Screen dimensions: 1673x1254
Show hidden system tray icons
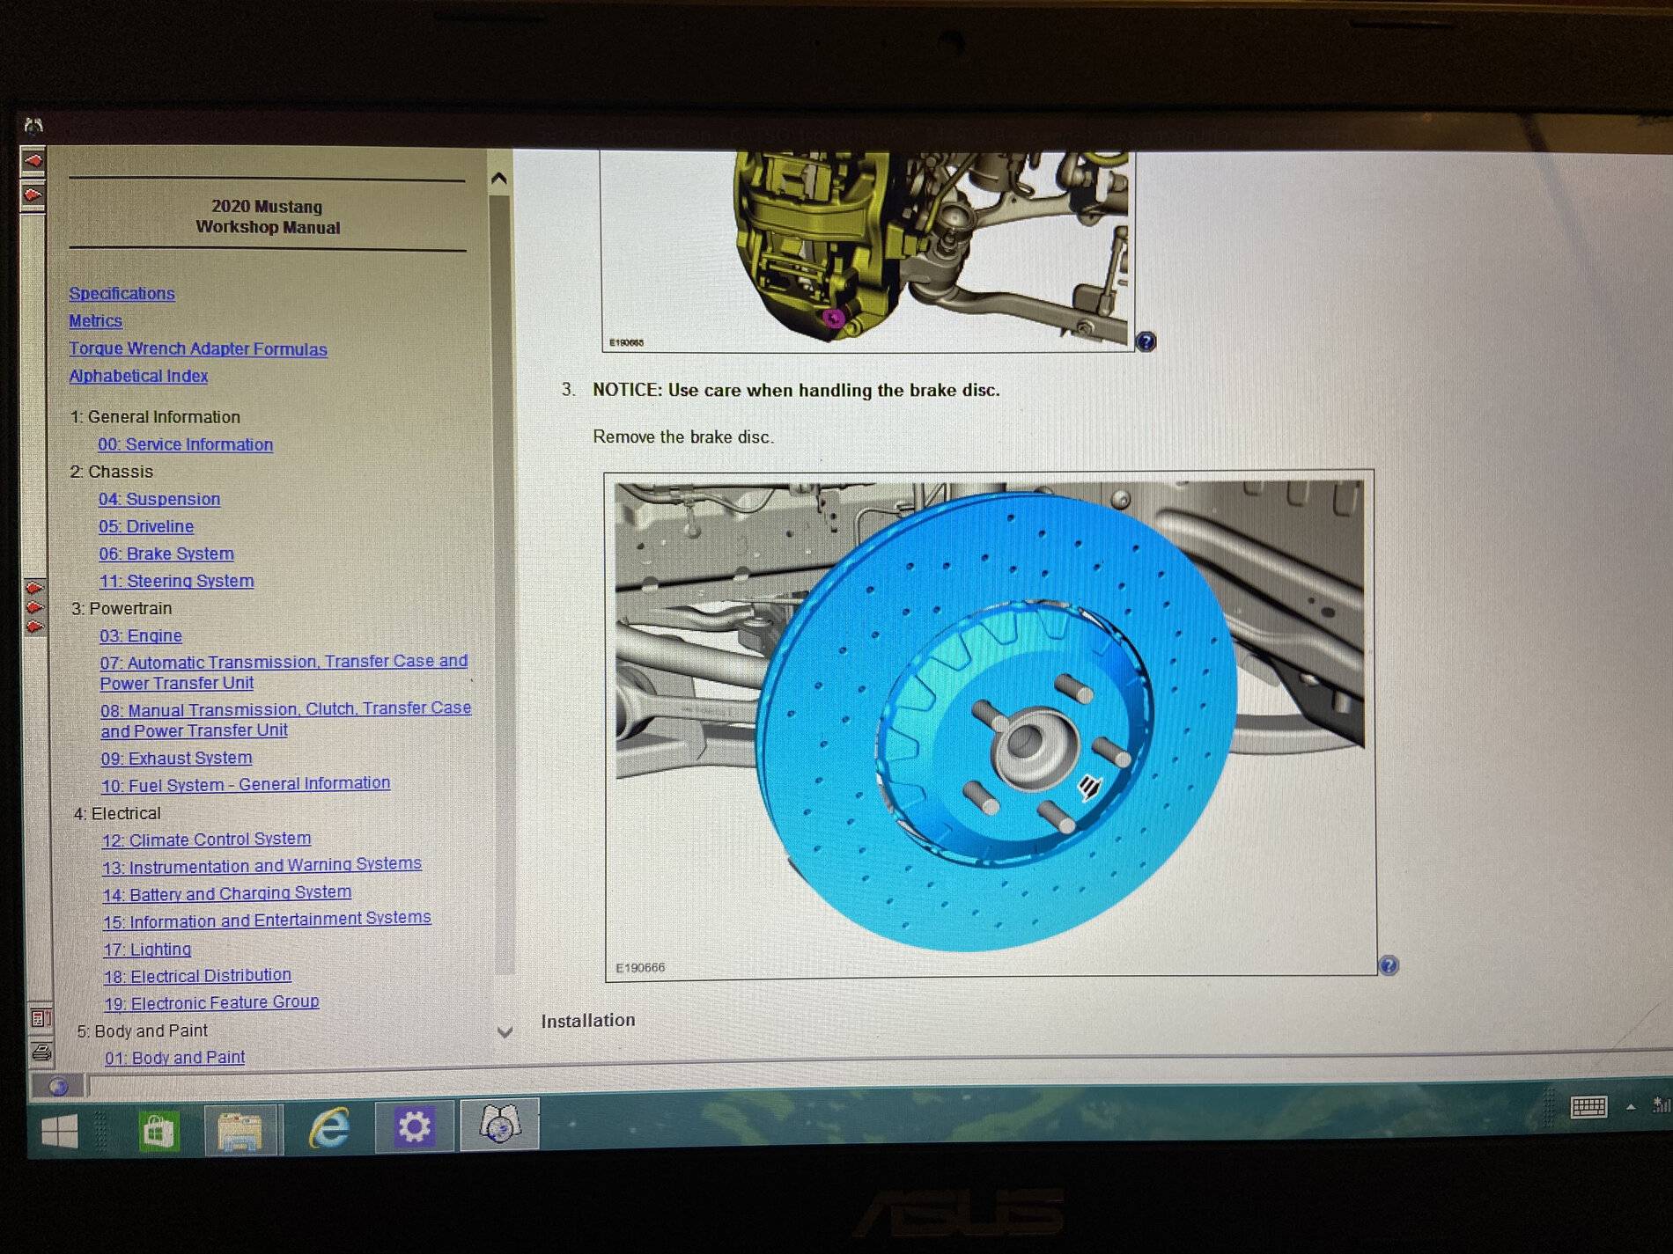click(1631, 1107)
